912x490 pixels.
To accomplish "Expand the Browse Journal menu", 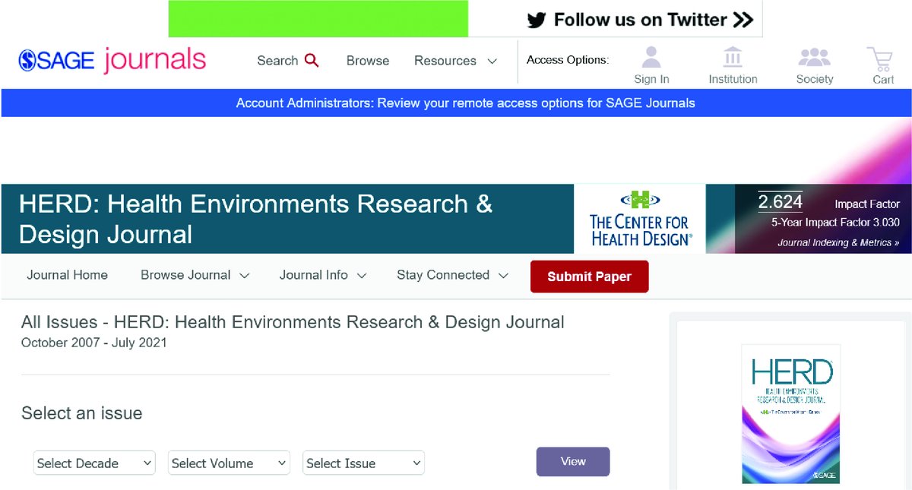I will point(194,275).
